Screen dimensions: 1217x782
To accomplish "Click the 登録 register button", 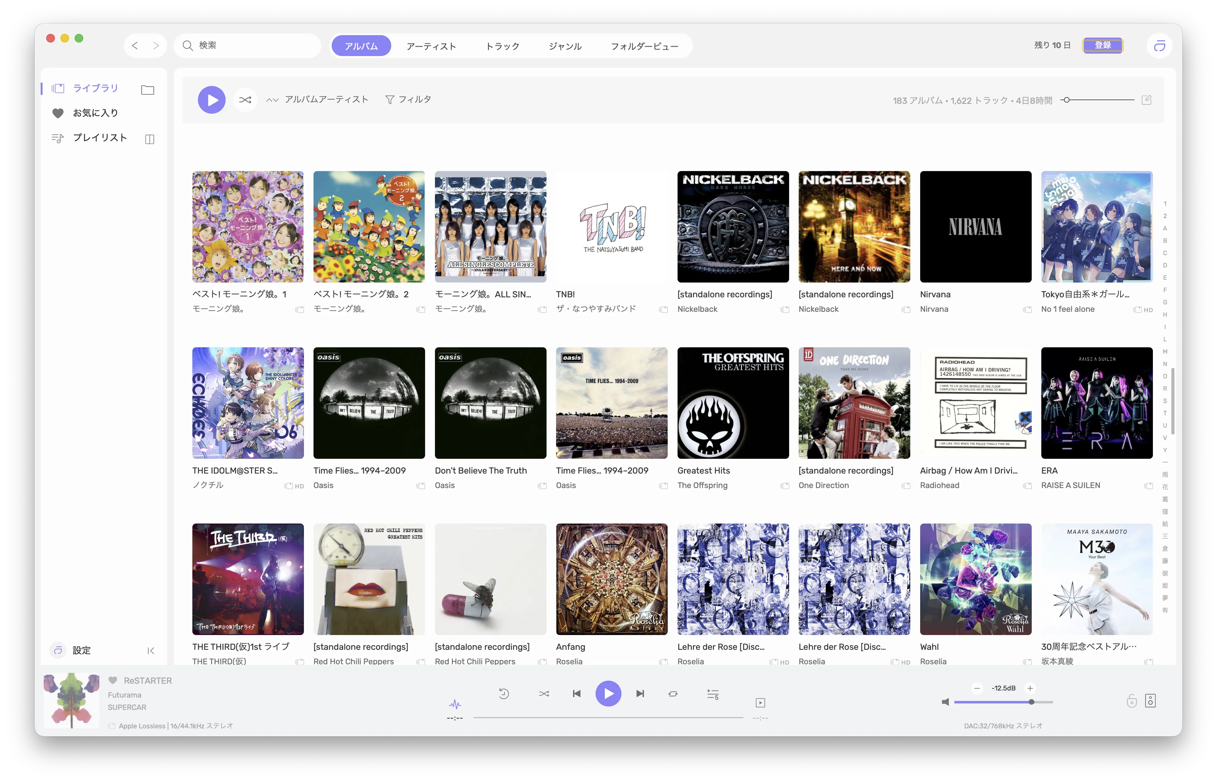I will 1103,46.
